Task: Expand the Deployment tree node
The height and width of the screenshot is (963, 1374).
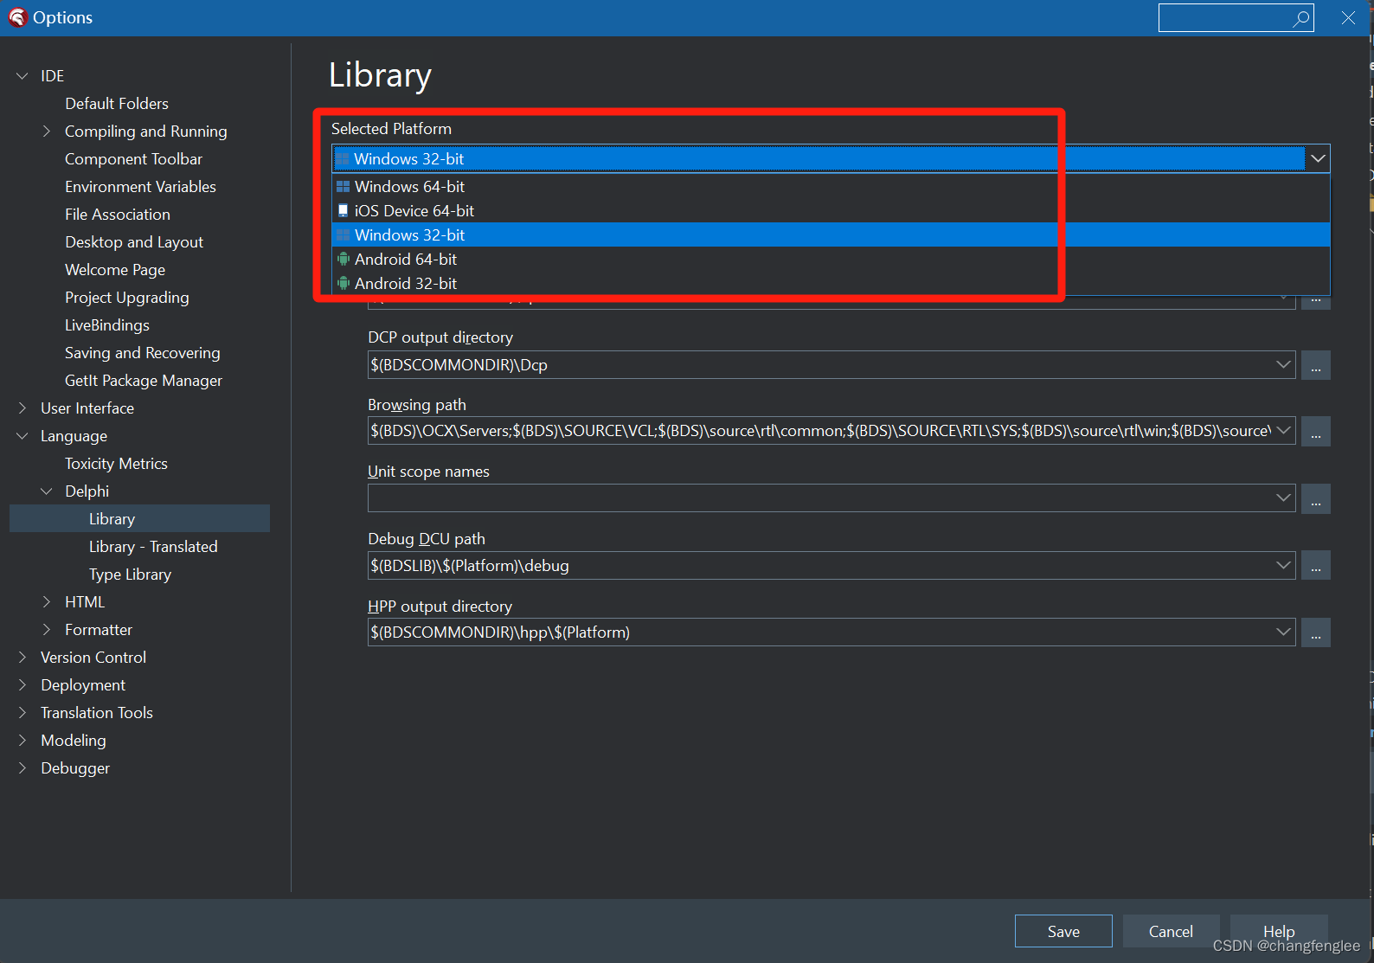Action: [22, 684]
